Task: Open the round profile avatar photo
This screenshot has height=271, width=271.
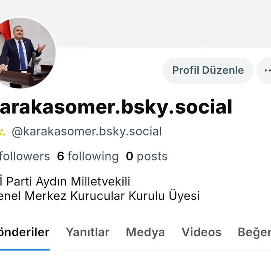Action: [x=26, y=53]
